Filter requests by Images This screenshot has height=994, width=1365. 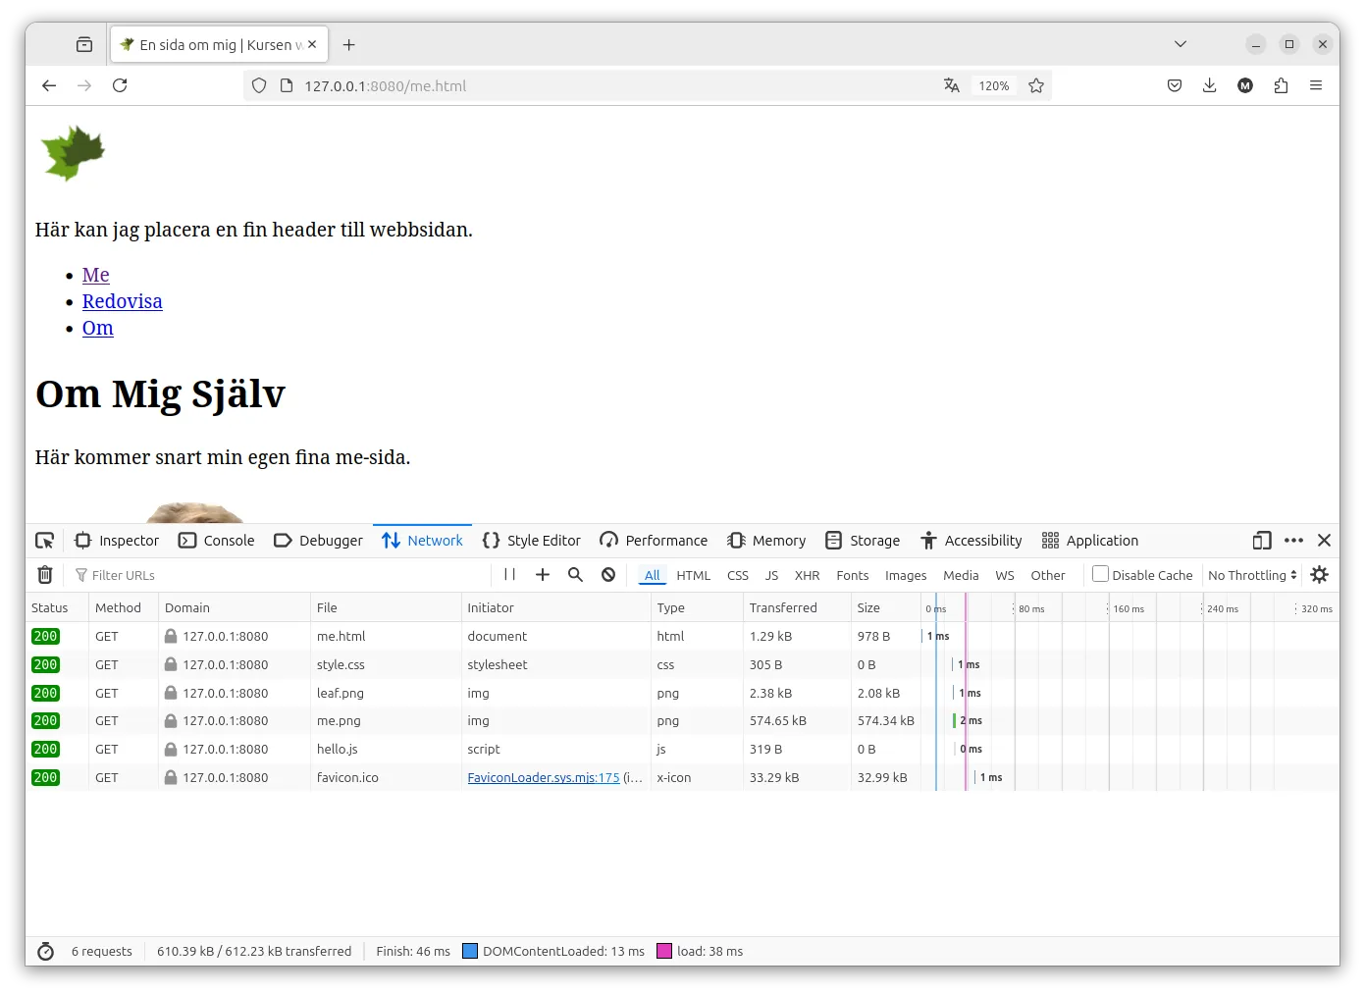click(906, 575)
